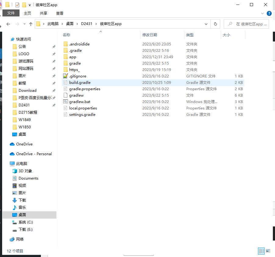The height and width of the screenshot is (257, 275).
Task: Sort by 修改日期 column header
Action: point(162,35)
